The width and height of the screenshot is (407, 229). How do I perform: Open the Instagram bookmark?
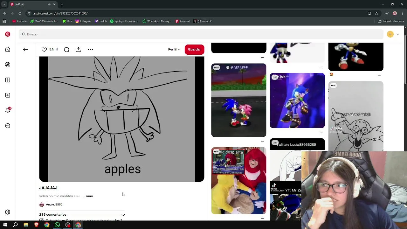tap(83, 21)
